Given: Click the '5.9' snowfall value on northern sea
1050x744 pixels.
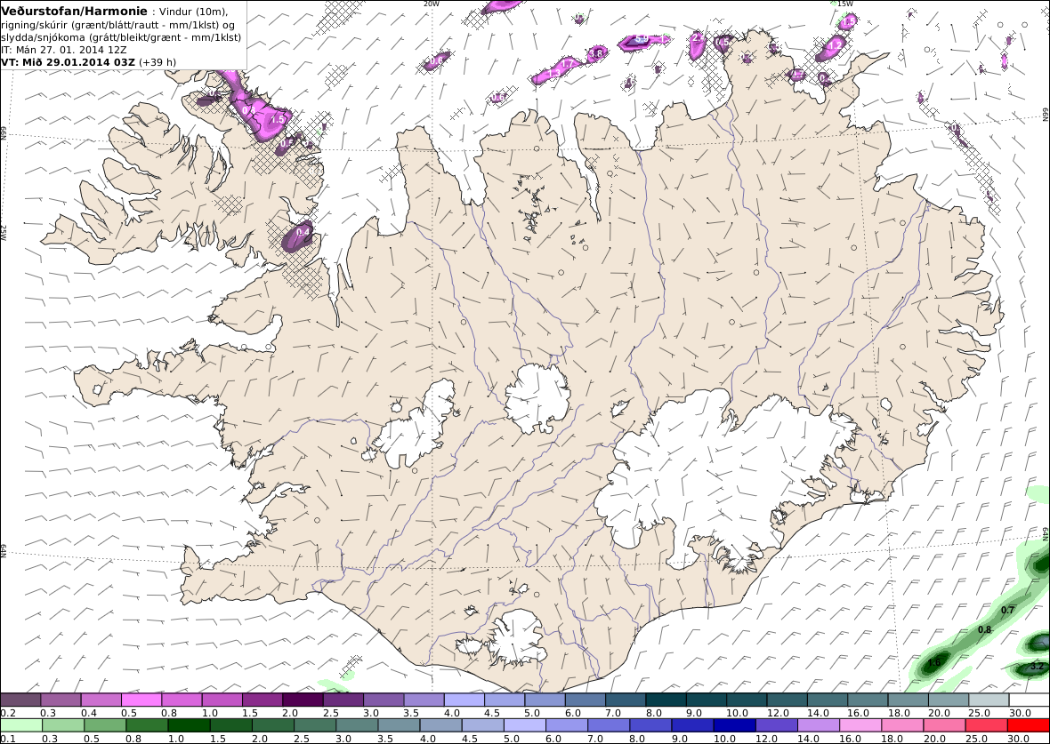Looking at the screenshot, I should click(642, 39).
